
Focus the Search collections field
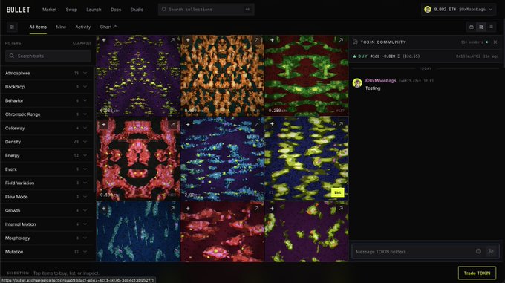pos(206,10)
